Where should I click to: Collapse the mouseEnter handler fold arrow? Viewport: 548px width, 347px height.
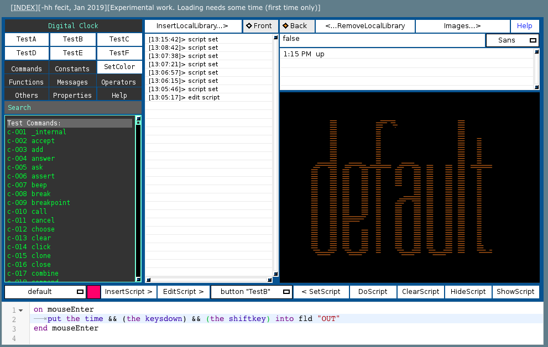(x=20, y=310)
